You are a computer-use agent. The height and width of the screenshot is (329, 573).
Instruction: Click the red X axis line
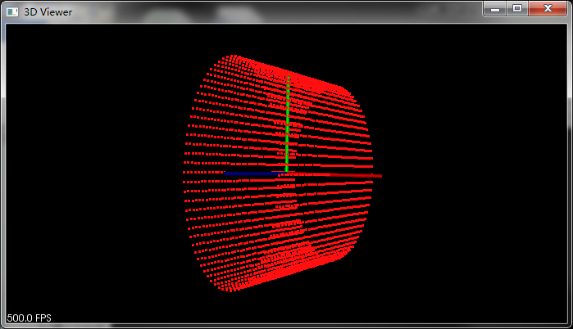tap(334, 175)
